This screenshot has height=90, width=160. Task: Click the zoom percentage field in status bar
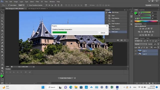(x=7, y=67)
